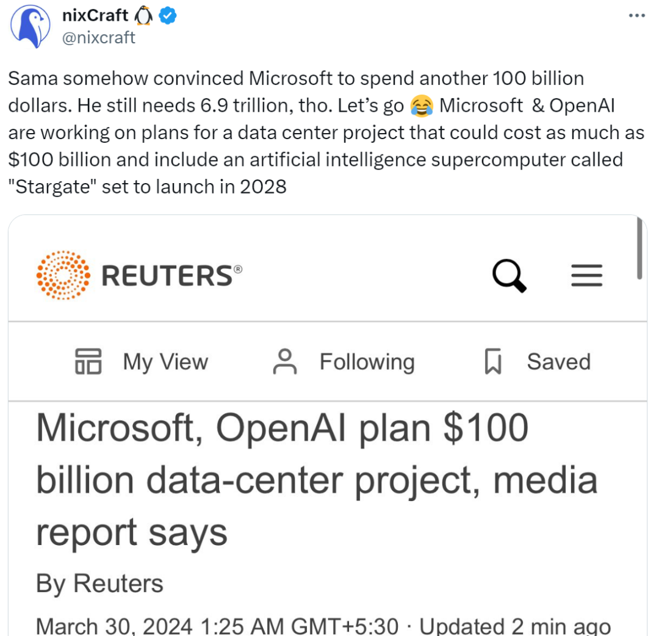Click the laughing-crying emoji in tweet
659x636 pixels.
tap(422, 106)
